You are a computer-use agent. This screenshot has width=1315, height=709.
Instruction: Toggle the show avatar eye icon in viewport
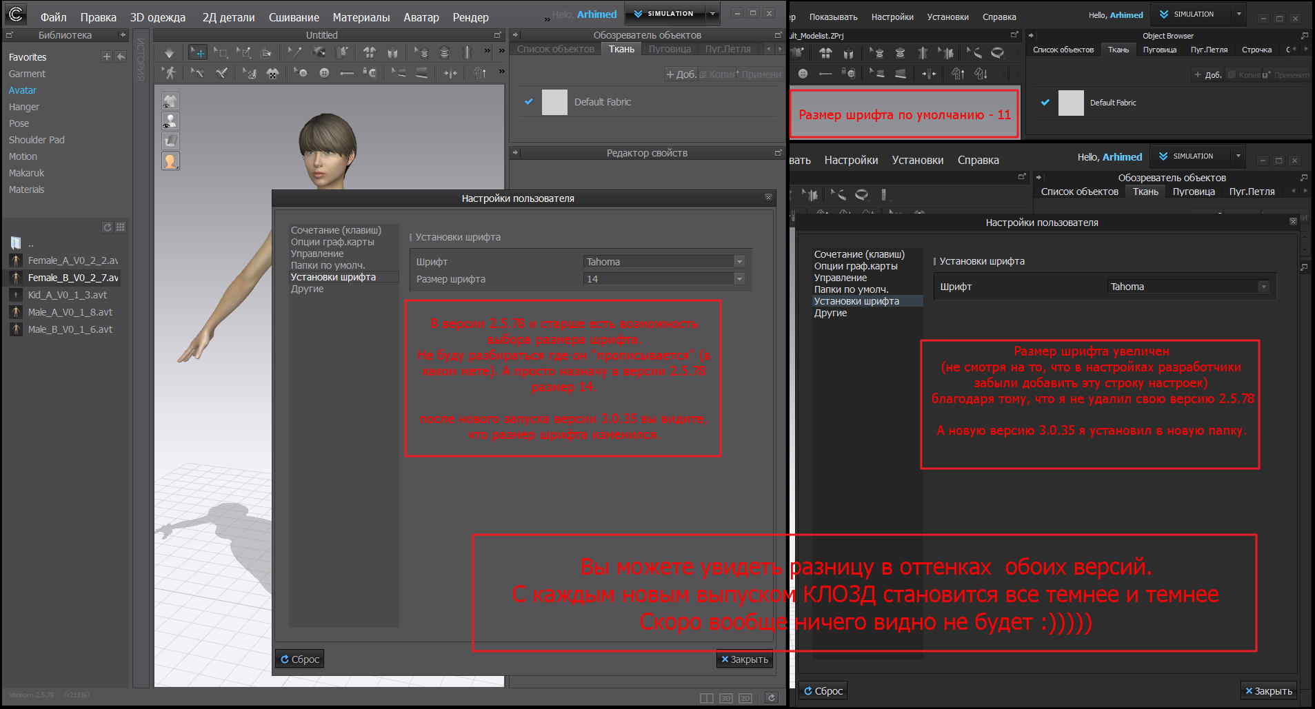pyautogui.click(x=170, y=121)
